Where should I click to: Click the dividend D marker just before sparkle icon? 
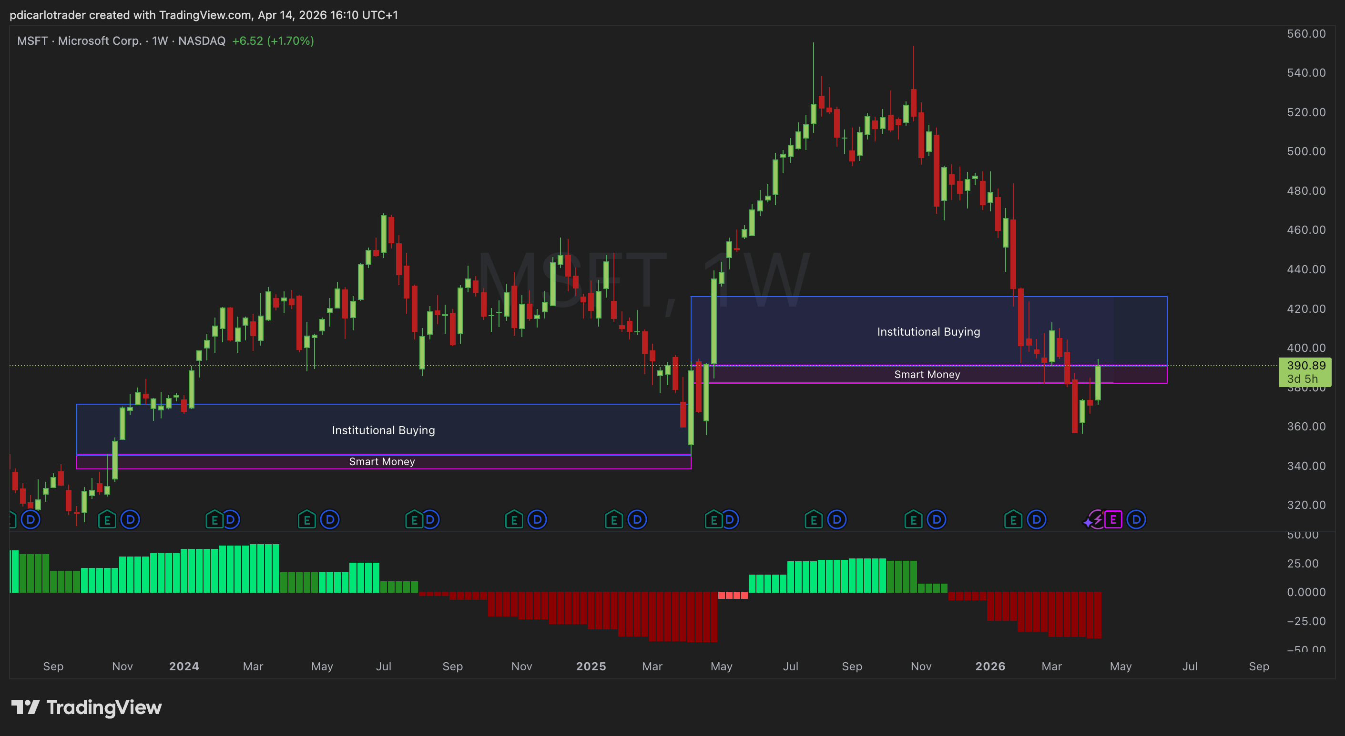(x=1037, y=519)
